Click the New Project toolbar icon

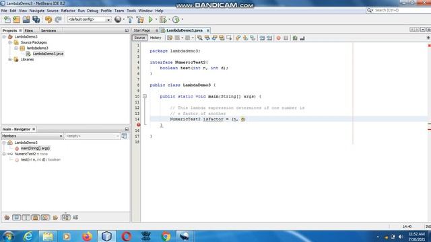[16, 19]
